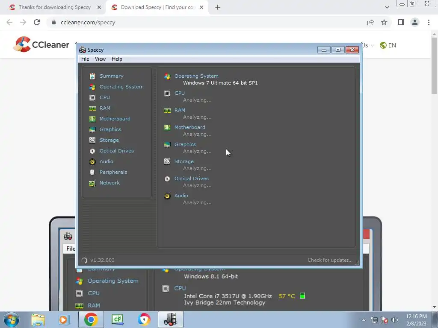Click the Operating System sidebar icon
The width and height of the screenshot is (438, 328).
pyautogui.click(x=92, y=87)
